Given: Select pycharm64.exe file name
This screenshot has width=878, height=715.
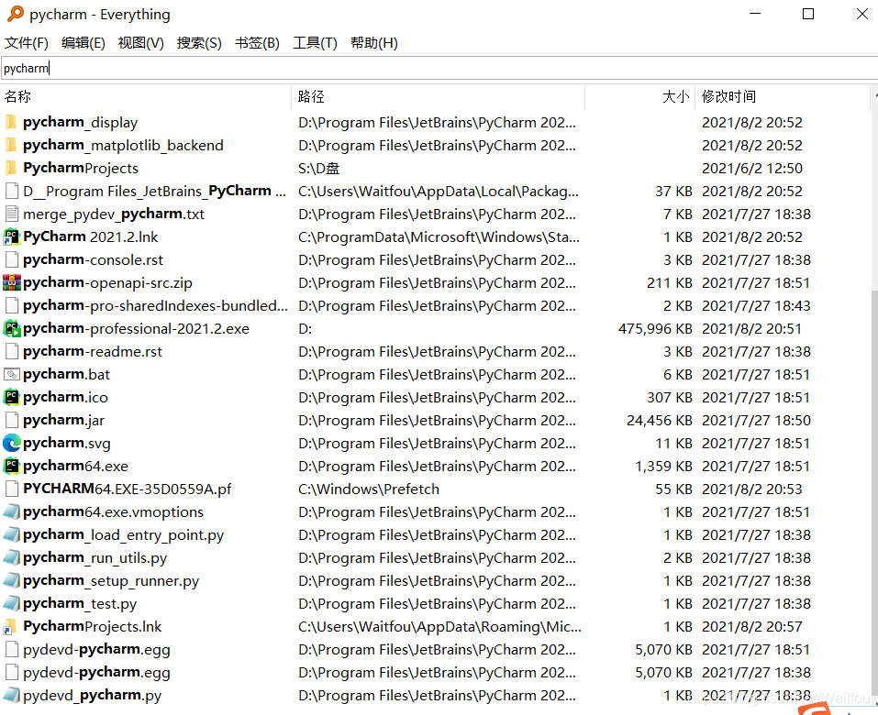Looking at the screenshot, I should tap(75, 467).
